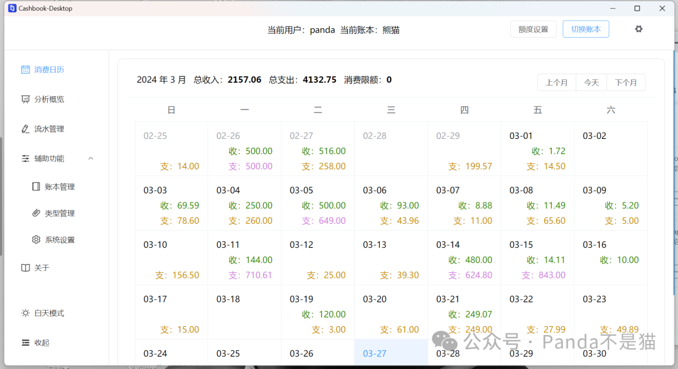
Task: Click the 关于 open-book icon
Action: (x=26, y=268)
